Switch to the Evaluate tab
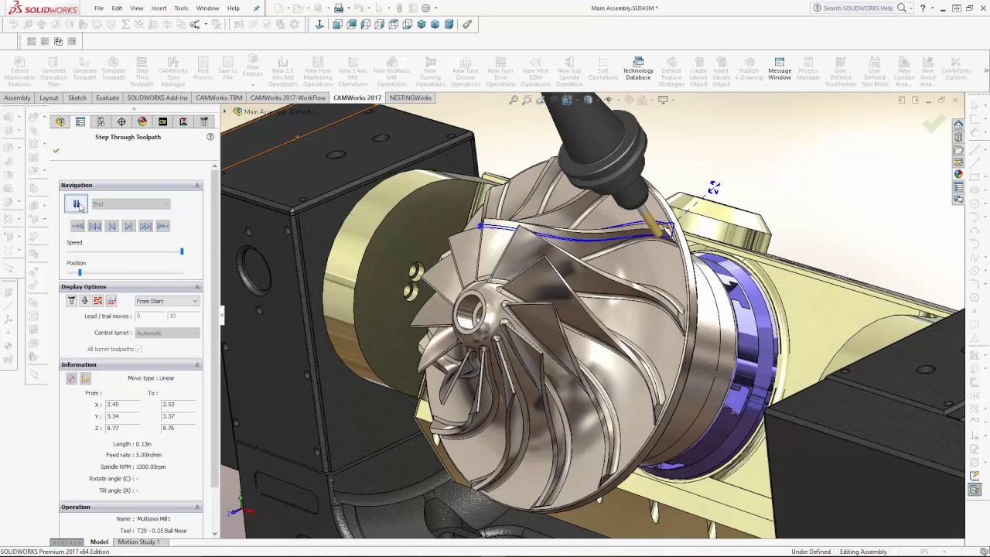 [x=108, y=98]
